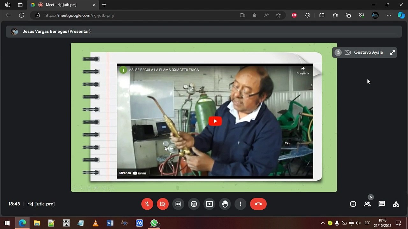Click the Compartir share button on video
408x229 pixels.
[303, 71]
